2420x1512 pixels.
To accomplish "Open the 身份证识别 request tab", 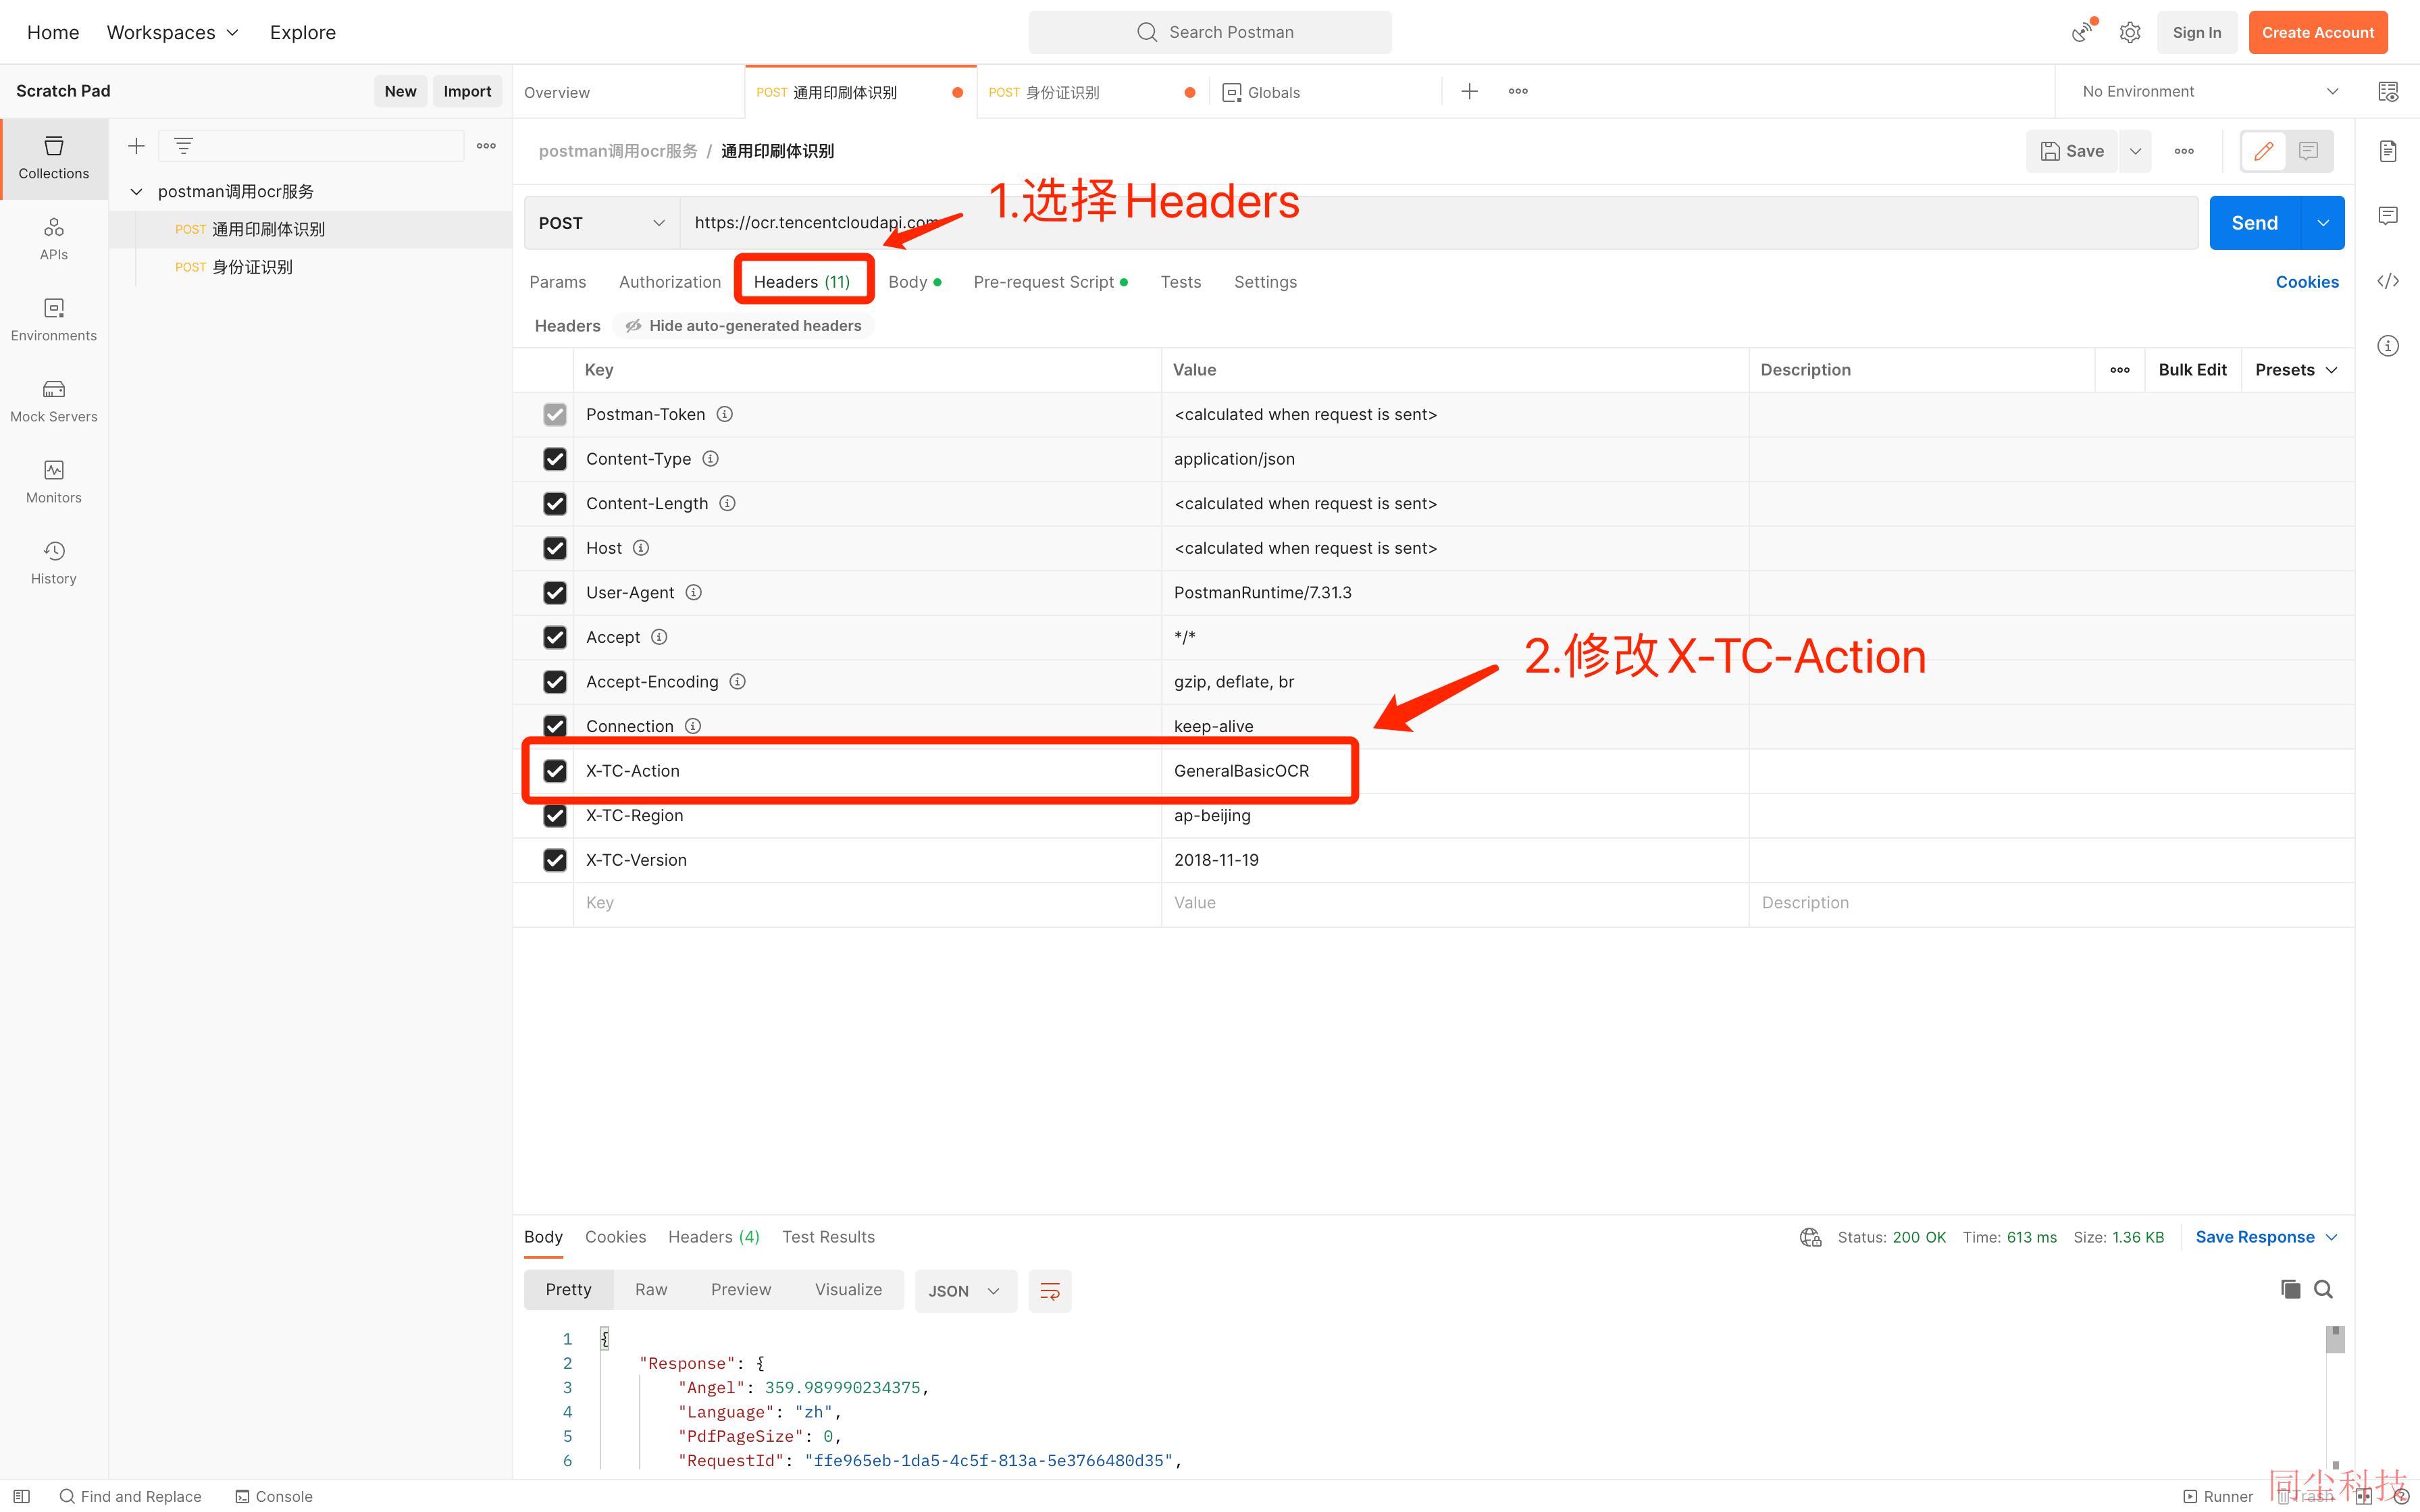I will (1092, 92).
